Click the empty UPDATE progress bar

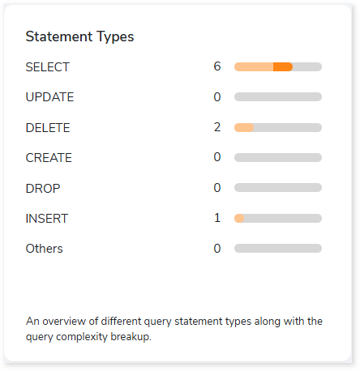tap(278, 97)
